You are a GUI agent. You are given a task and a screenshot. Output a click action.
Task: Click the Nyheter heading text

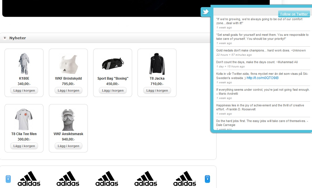click(x=18, y=38)
